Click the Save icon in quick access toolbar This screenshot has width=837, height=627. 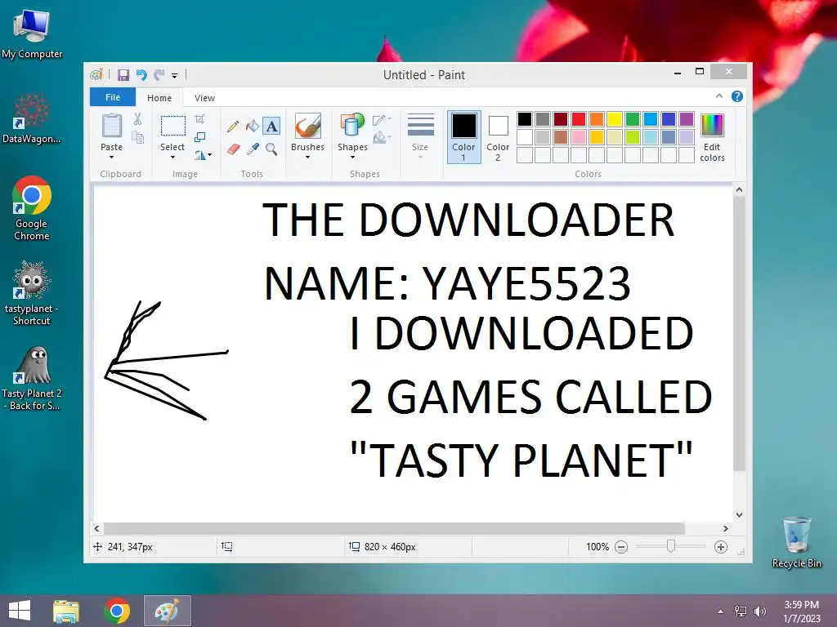click(x=123, y=74)
